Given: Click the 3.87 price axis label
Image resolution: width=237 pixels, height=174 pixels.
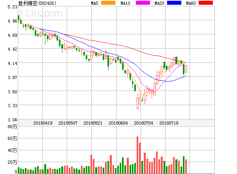Looking at the screenshot, I should click(12, 78).
